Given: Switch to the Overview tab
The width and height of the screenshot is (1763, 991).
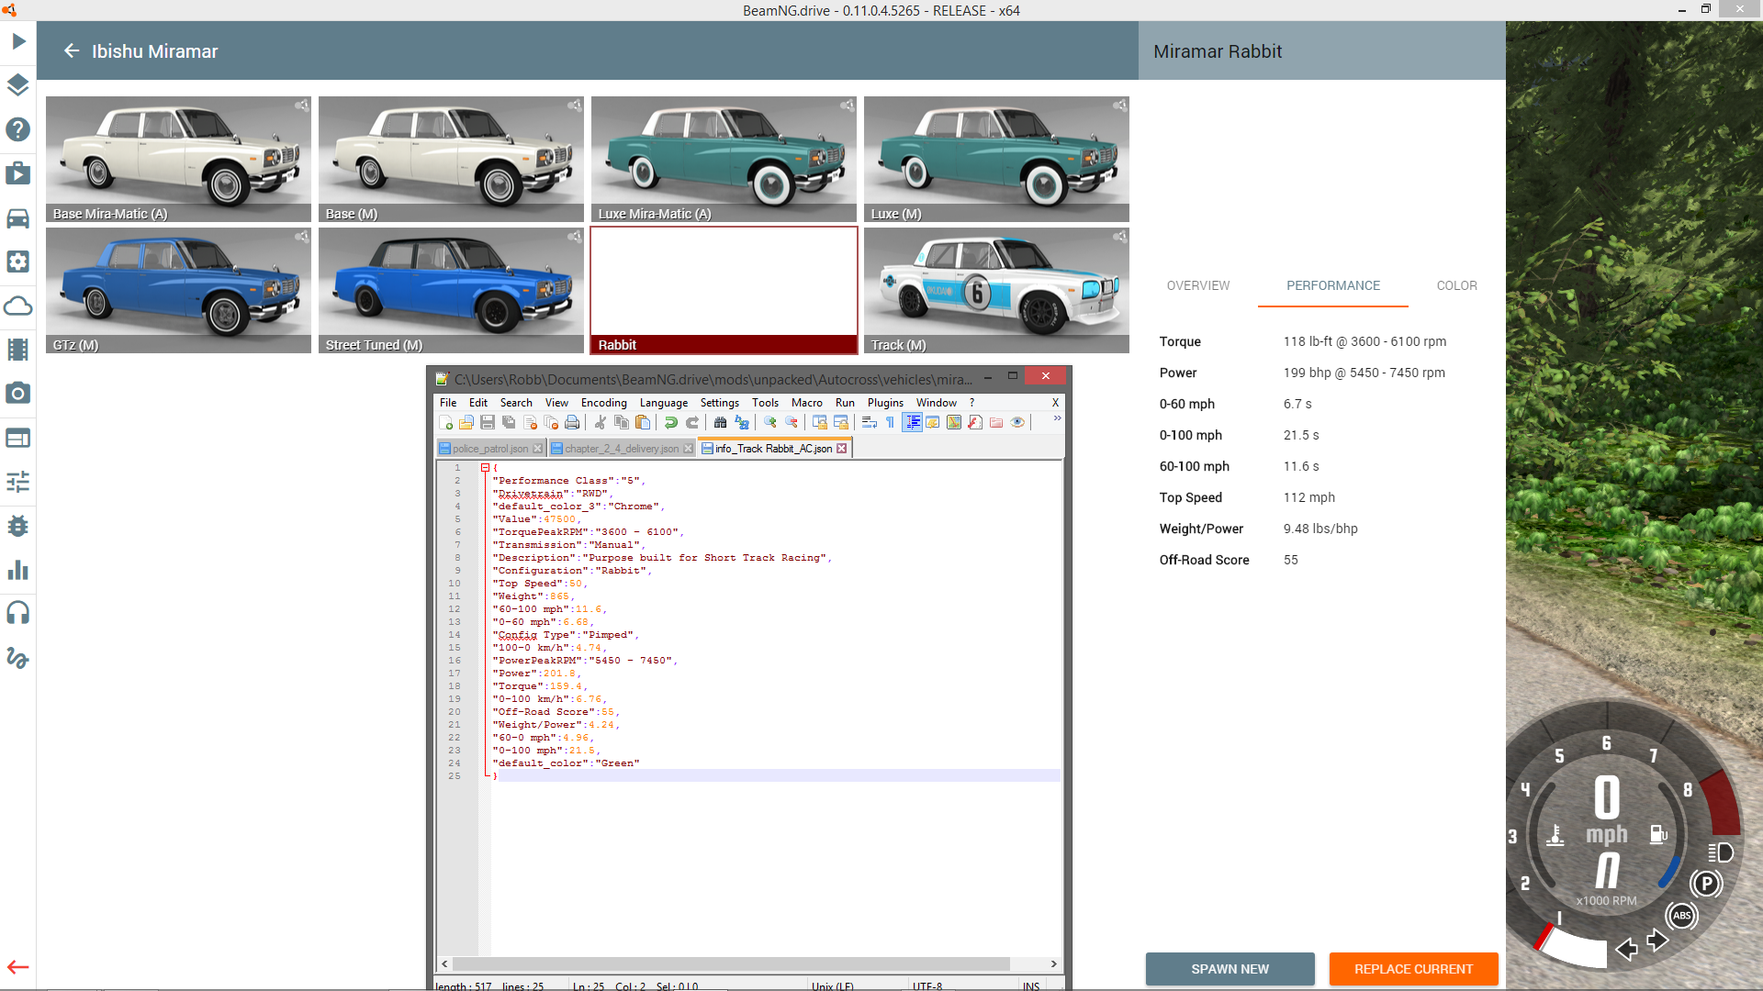Looking at the screenshot, I should click(x=1197, y=285).
